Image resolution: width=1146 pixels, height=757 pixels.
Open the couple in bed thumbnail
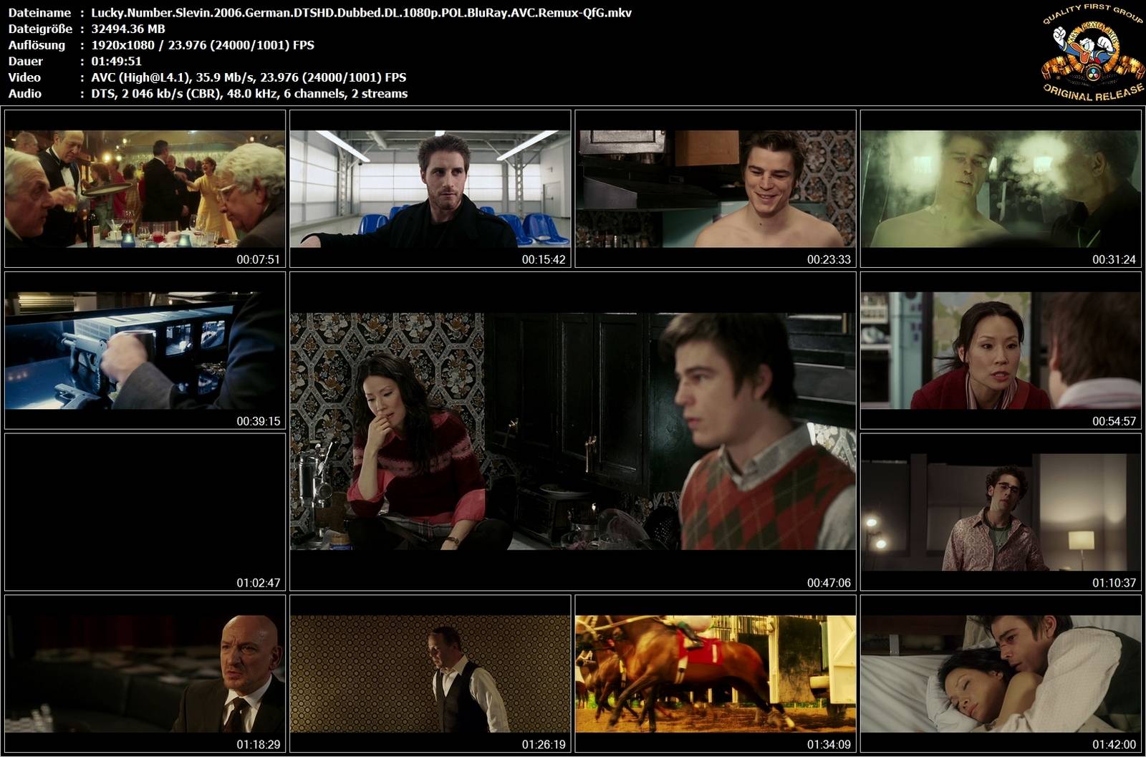[1001, 674]
